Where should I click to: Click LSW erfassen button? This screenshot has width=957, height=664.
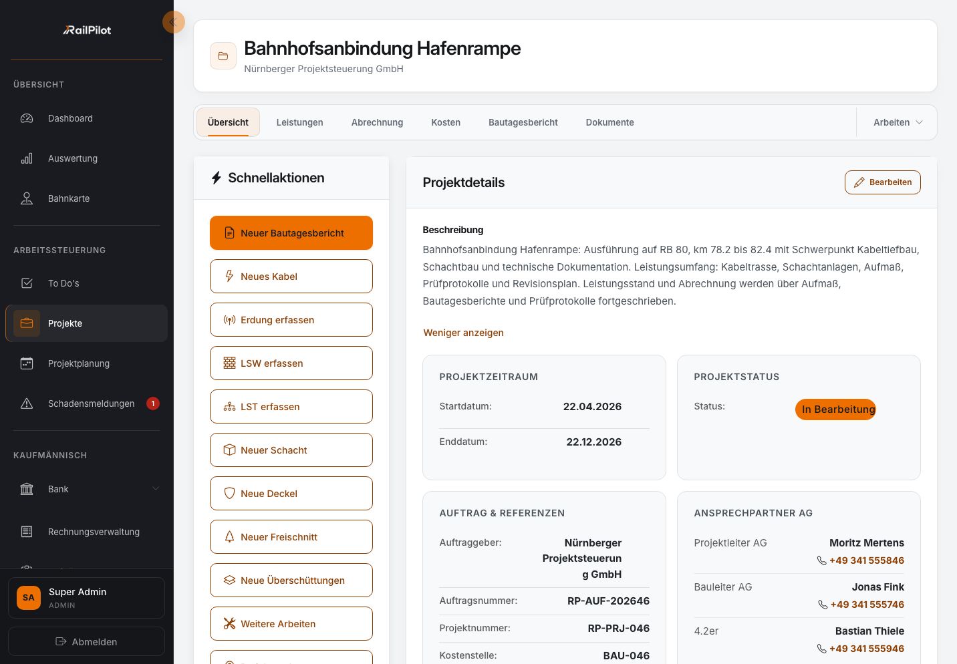tap(291, 363)
